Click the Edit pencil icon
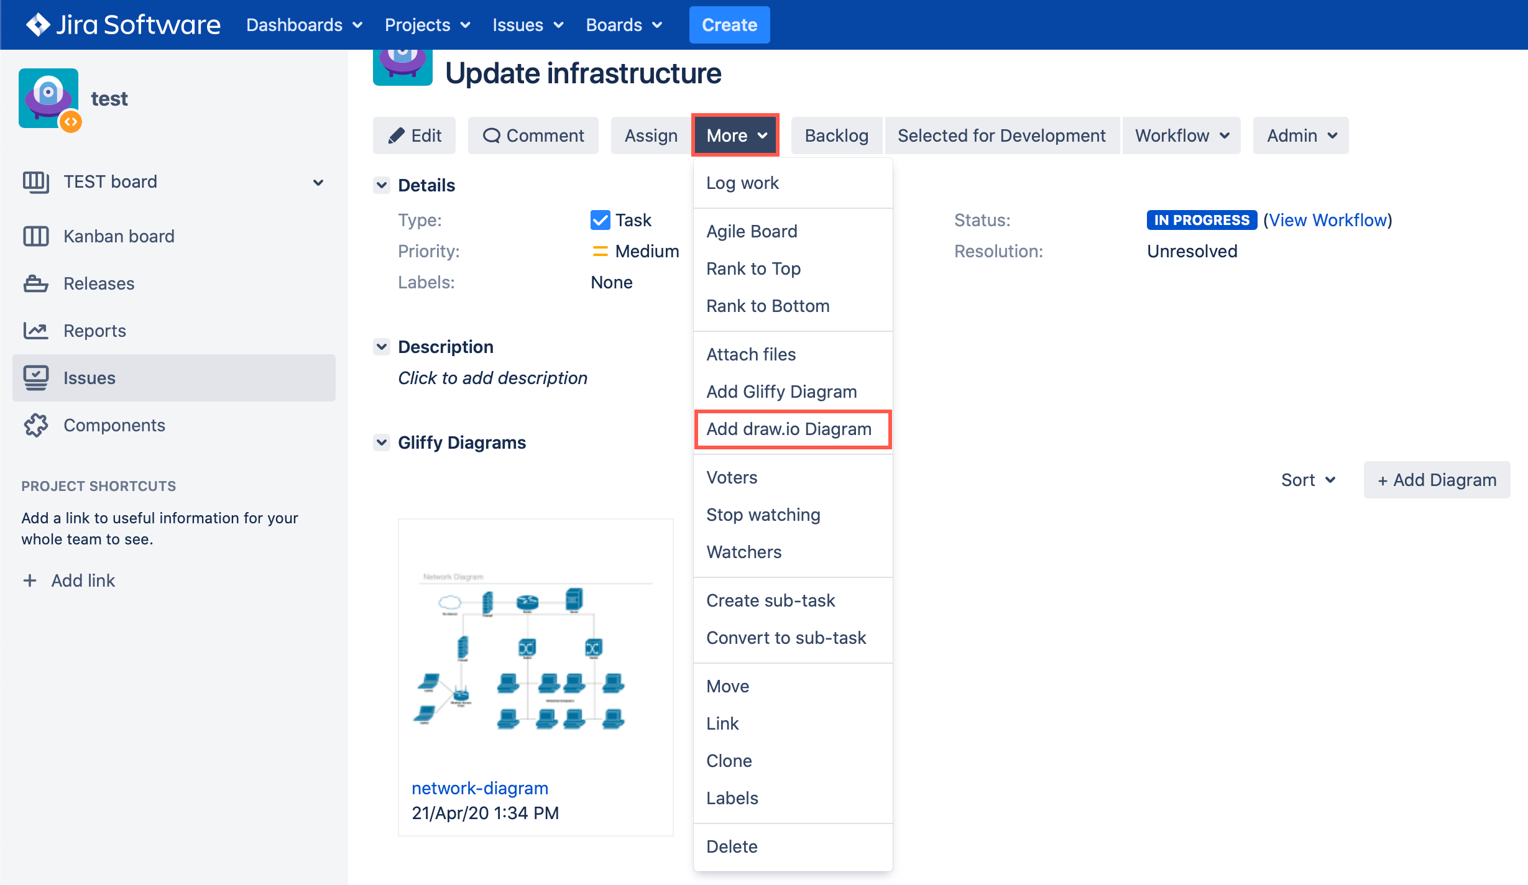 click(x=397, y=135)
